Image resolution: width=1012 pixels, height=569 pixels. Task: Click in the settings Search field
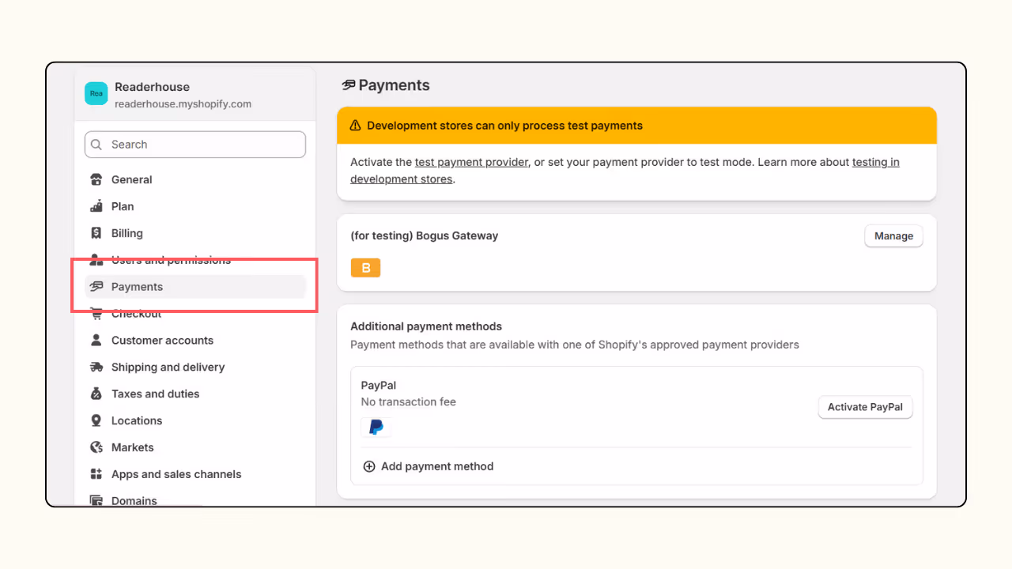195,145
